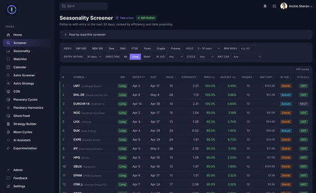Image resolution: width=316 pixels, height=193 pixels.
Task: Open DHL.DE symbol row
Action: (186, 95)
